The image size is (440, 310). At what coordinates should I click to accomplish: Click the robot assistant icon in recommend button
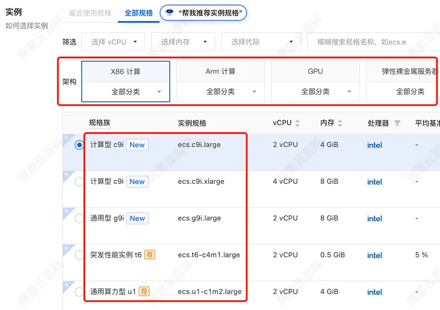[169, 13]
